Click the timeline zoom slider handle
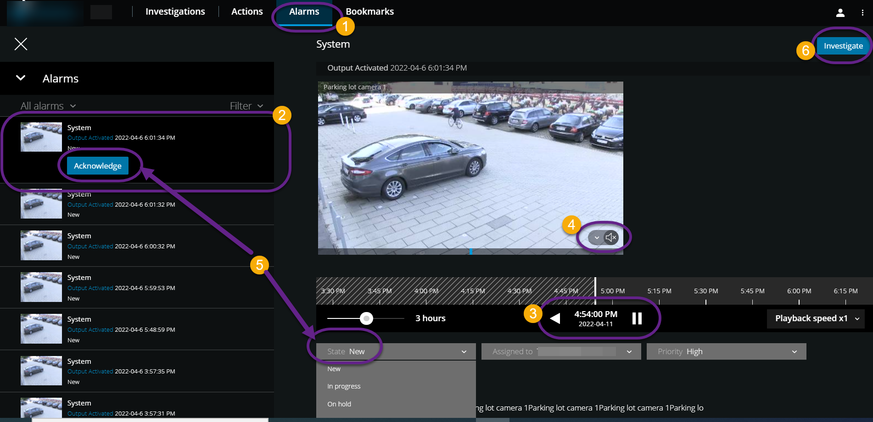 pyautogui.click(x=366, y=318)
